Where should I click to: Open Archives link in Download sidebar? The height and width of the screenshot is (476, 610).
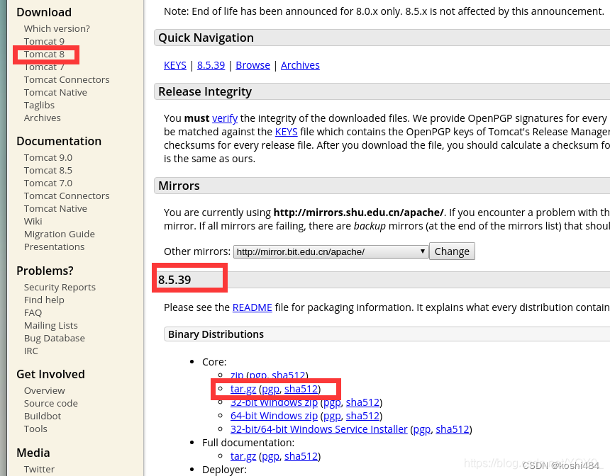(x=42, y=118)
